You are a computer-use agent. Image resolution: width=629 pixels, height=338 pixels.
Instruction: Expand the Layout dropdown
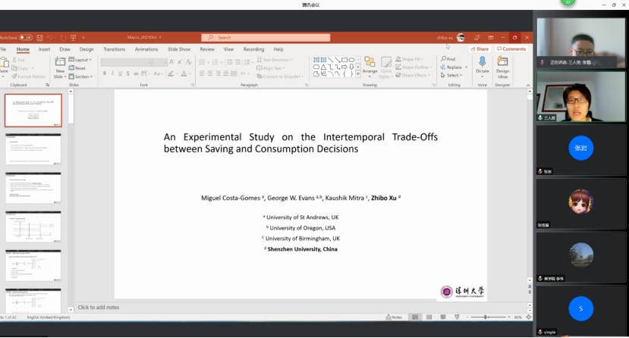pos(81,59)
